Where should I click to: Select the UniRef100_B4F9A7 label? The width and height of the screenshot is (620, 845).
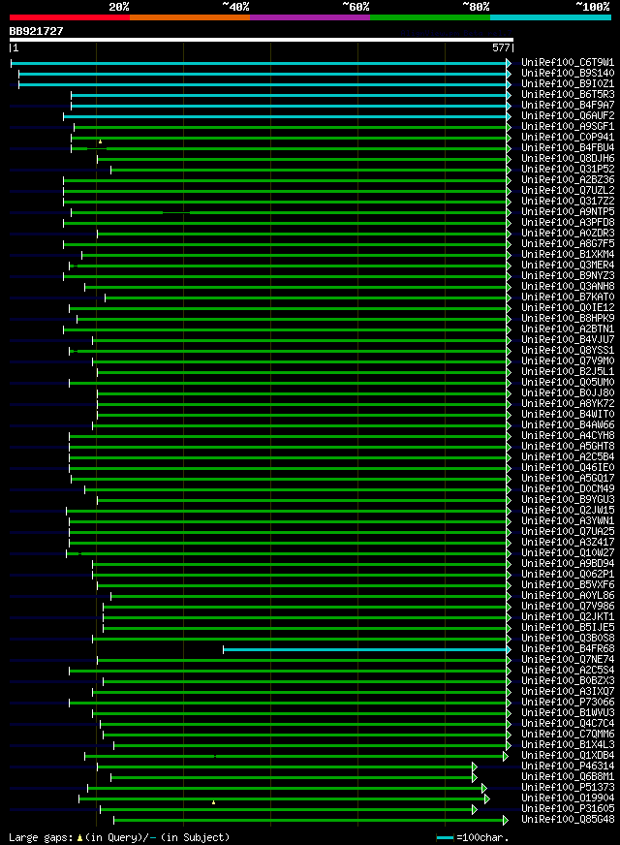(568, 105)
